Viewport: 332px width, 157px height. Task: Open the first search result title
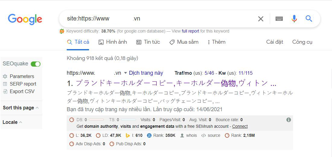[x=176, y=83]
